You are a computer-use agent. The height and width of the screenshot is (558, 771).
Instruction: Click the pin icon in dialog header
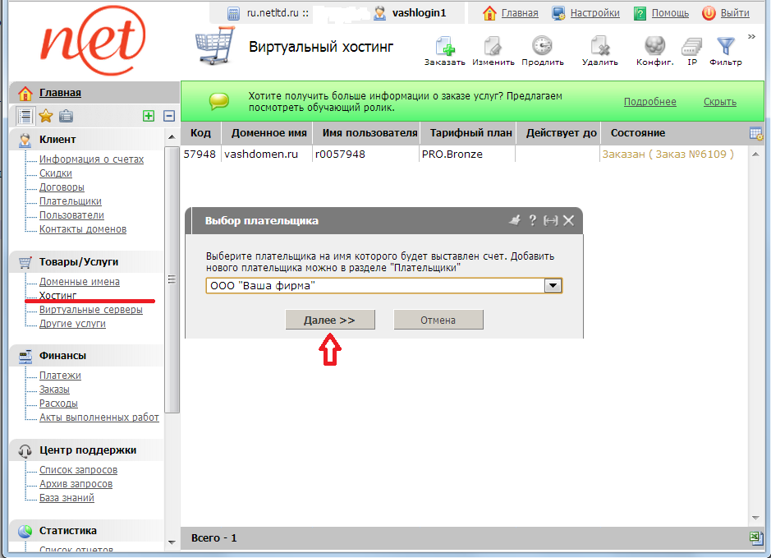click(x=515, y=220)
